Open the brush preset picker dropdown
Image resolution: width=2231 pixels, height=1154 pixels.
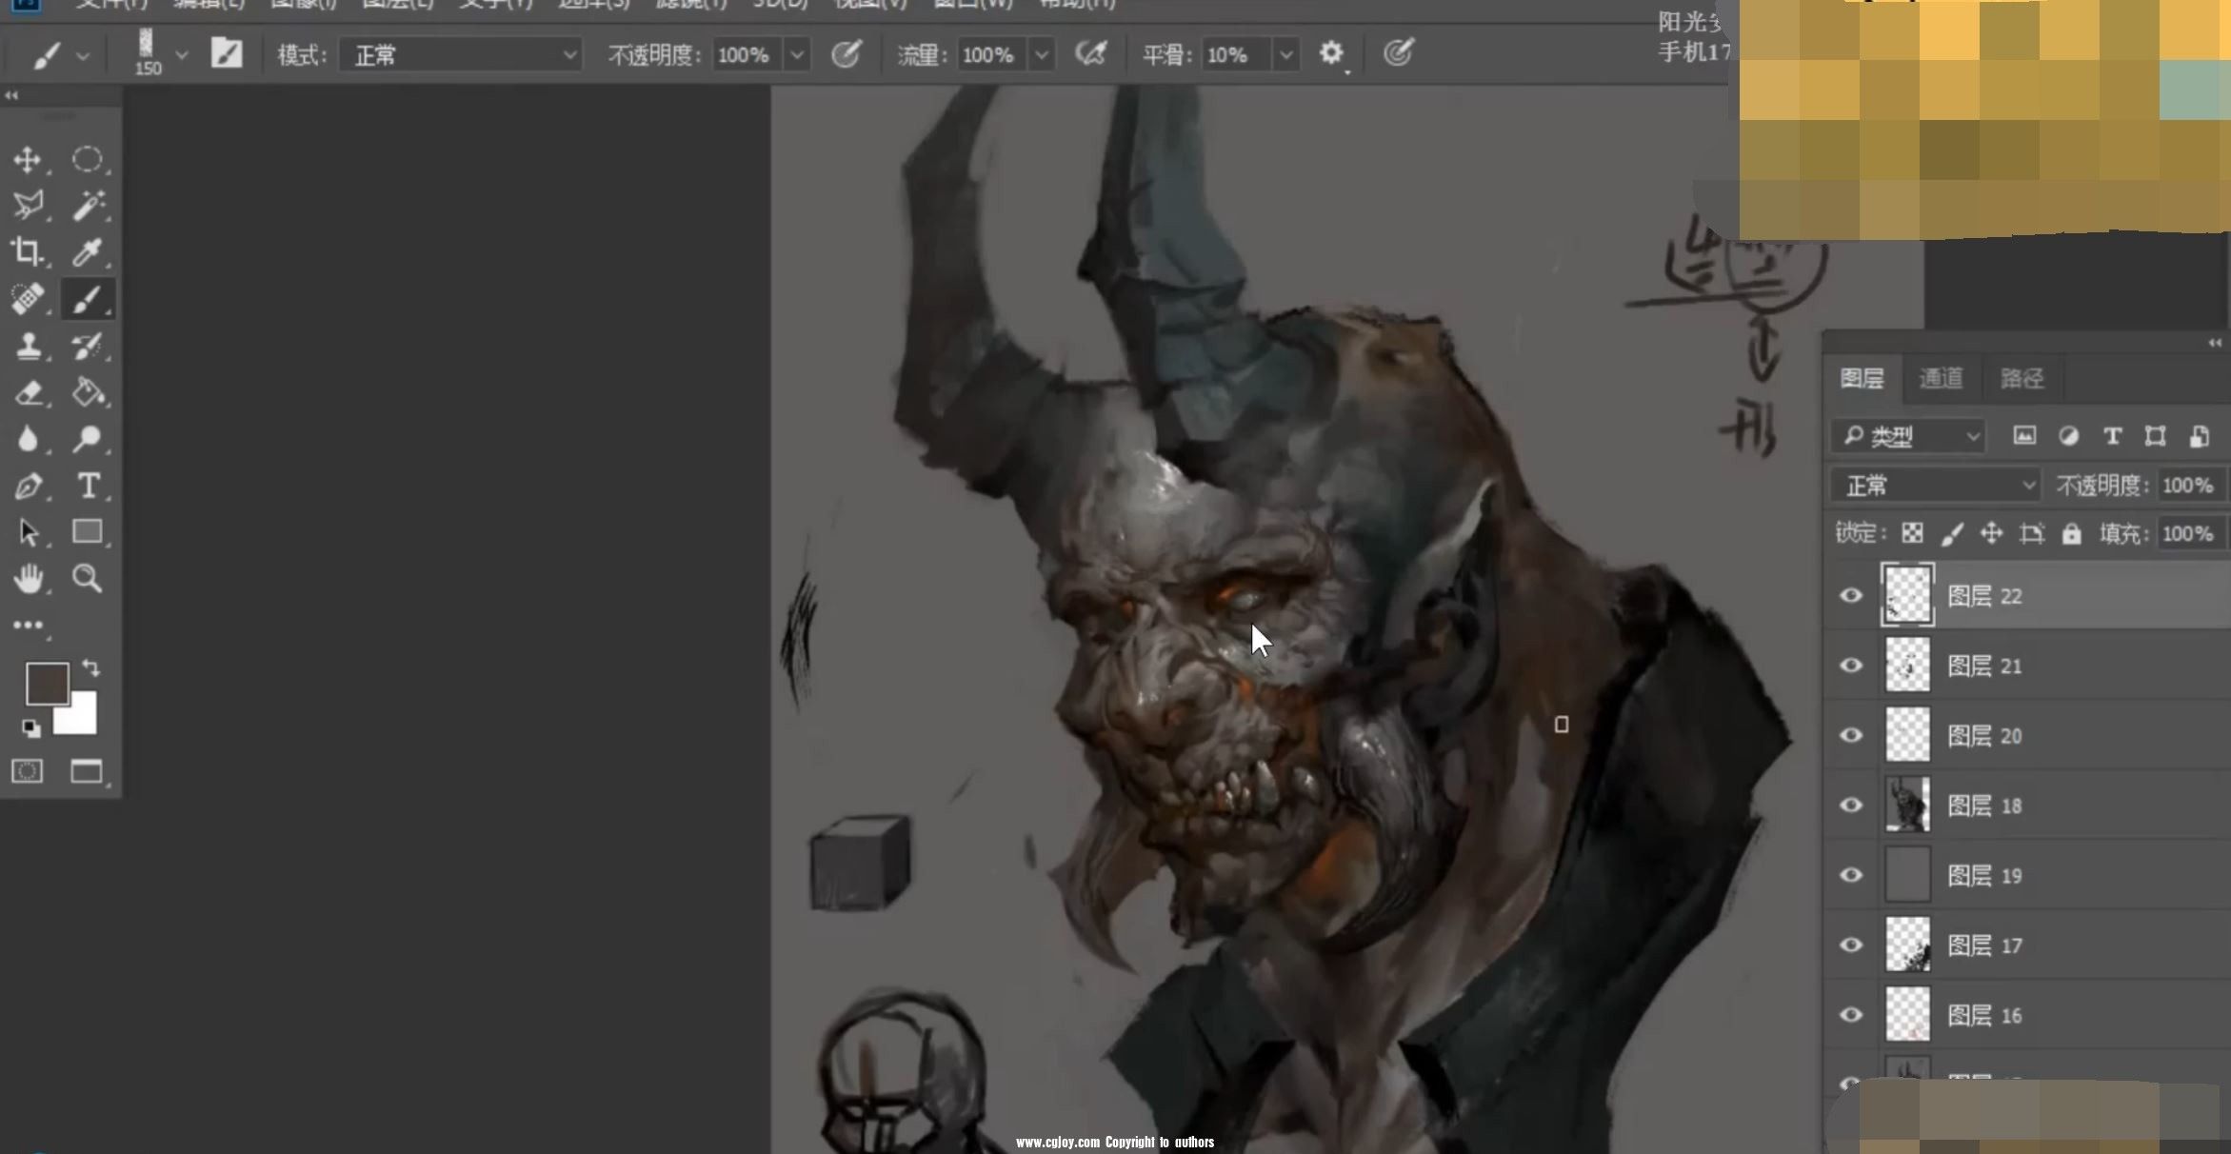coord(182,56)
